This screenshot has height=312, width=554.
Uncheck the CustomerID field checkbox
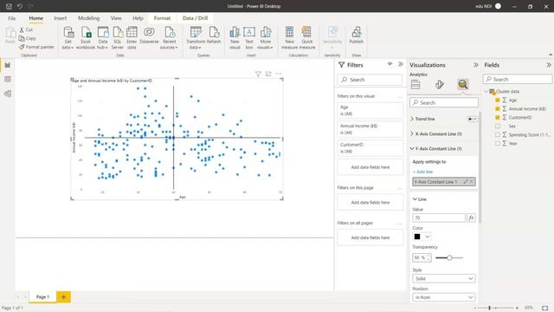pyautogui.click(x=498, y=118)
